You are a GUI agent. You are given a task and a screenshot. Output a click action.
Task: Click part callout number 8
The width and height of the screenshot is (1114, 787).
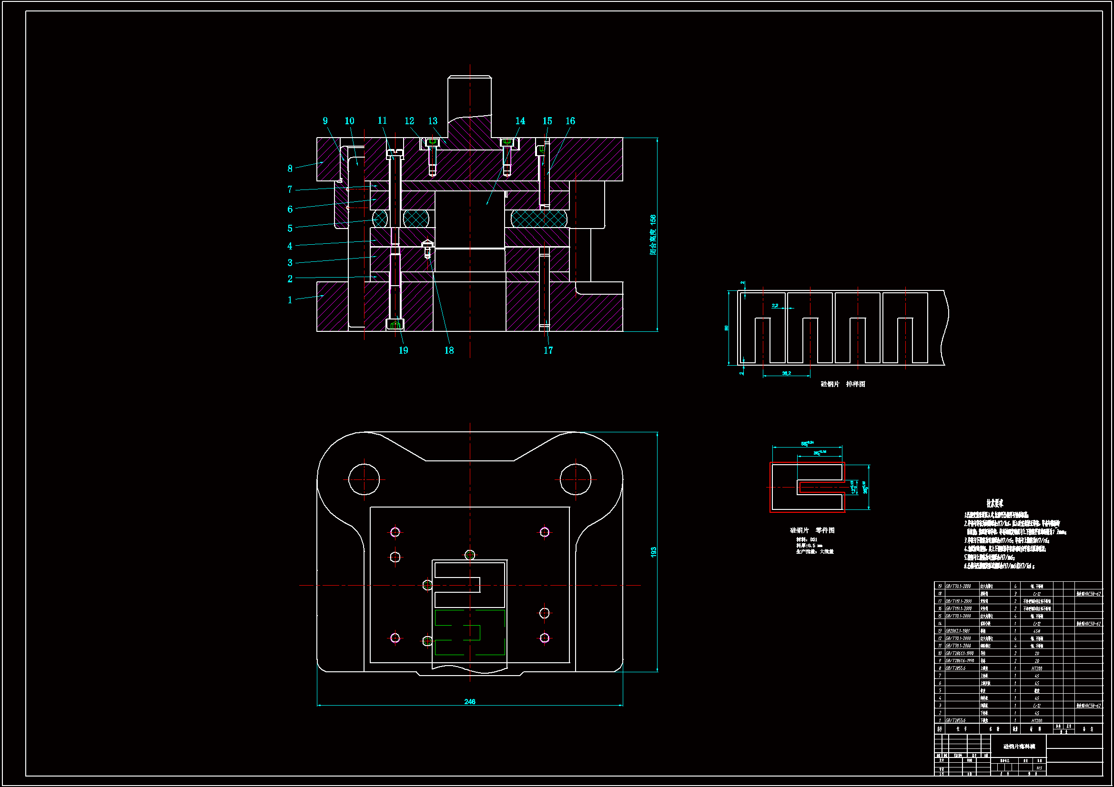(290, 169)
